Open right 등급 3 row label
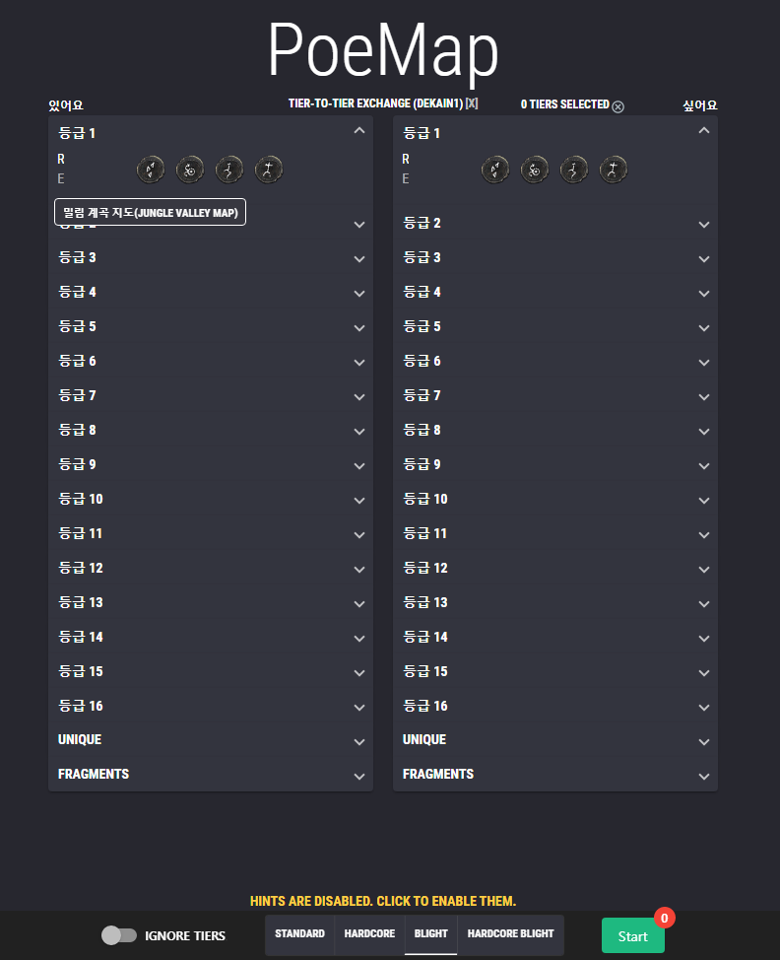780x960 pixels. (422, 258)
